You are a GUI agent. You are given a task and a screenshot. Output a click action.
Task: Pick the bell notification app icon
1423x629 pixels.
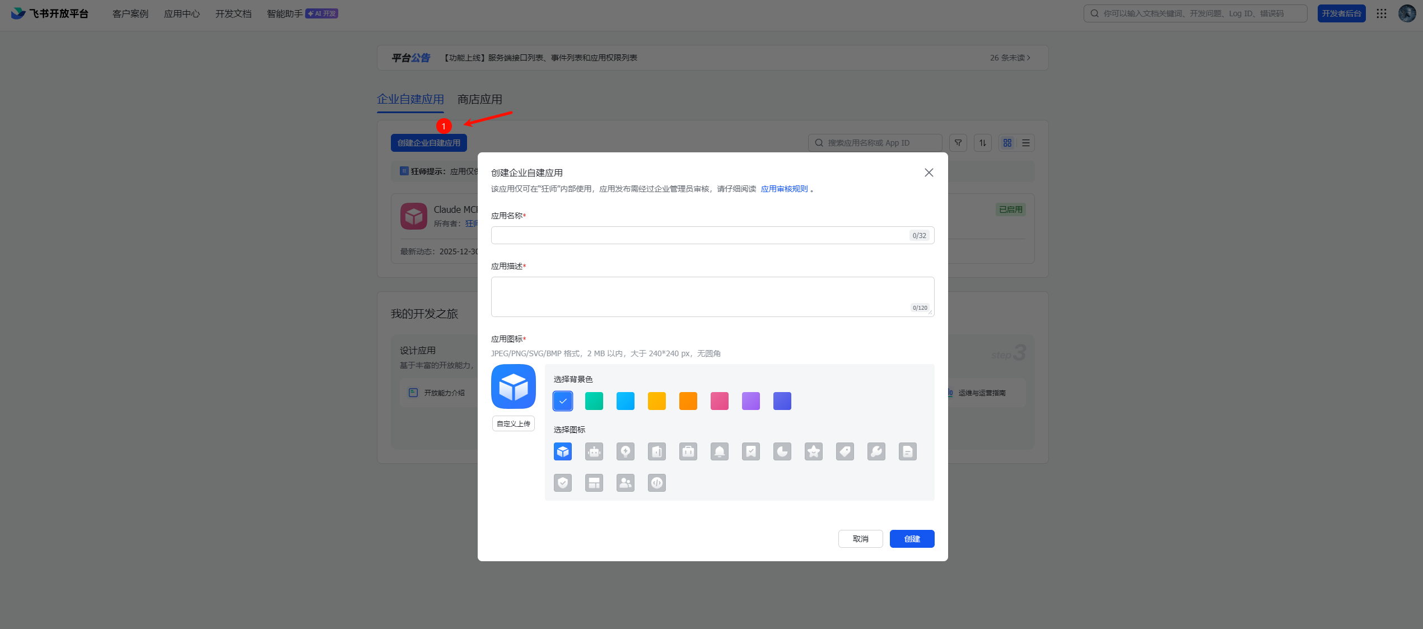tap(720, 451)
